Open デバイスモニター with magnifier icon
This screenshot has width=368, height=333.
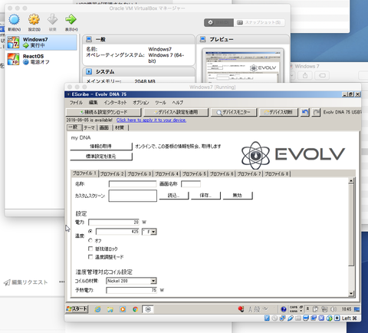234,112
